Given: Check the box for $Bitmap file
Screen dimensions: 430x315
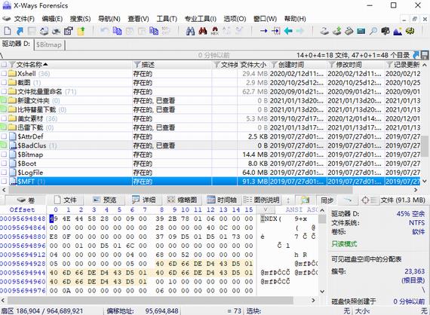Looking at the screenshot, I should point(4,154).
